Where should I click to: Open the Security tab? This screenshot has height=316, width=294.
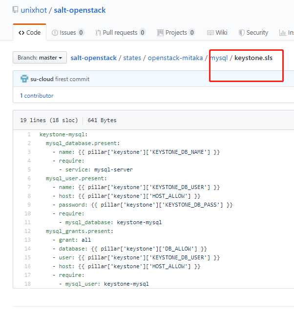[x=253, y=32]
